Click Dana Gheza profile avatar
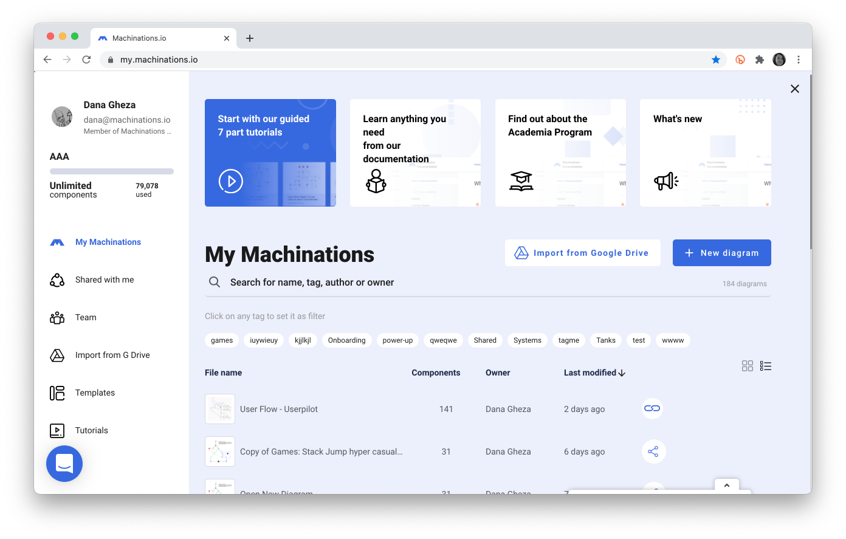 (62, 117)
